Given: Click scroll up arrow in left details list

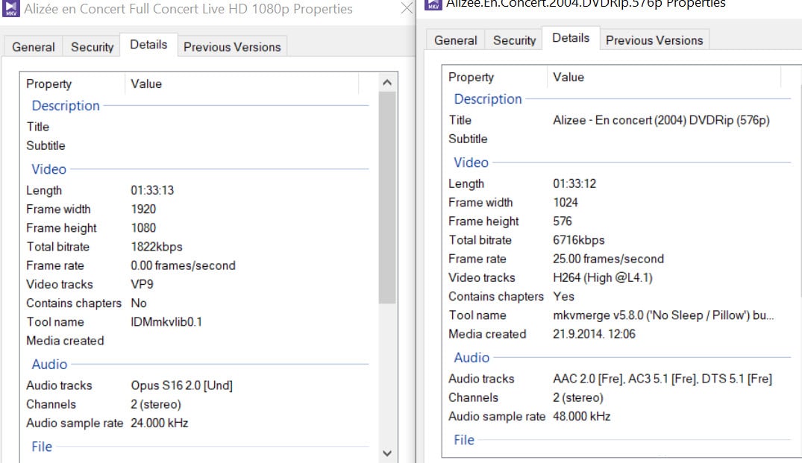Looking at the screenshot, I should coord(387,82).
